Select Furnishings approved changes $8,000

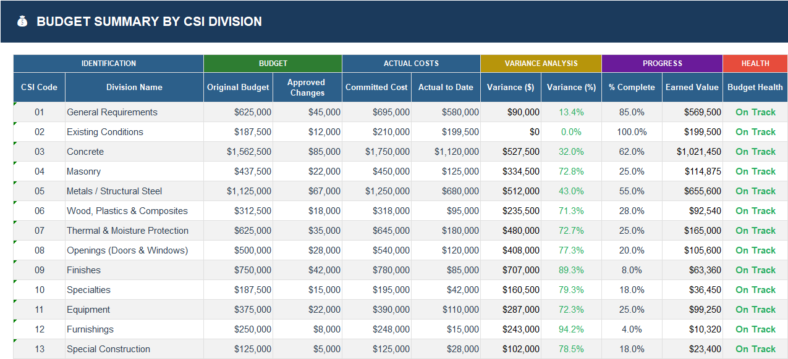coord(307,329)
